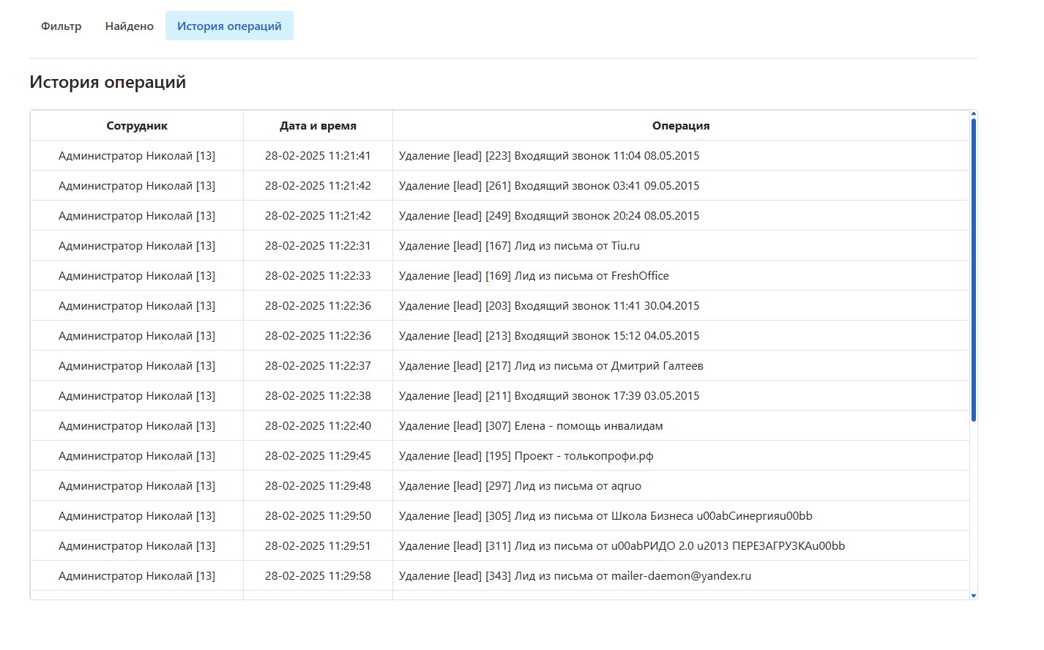This screenshot has height=650, width=1044.
Task: Click the employee cell in the lead [261] row
Action: [137, 186]
